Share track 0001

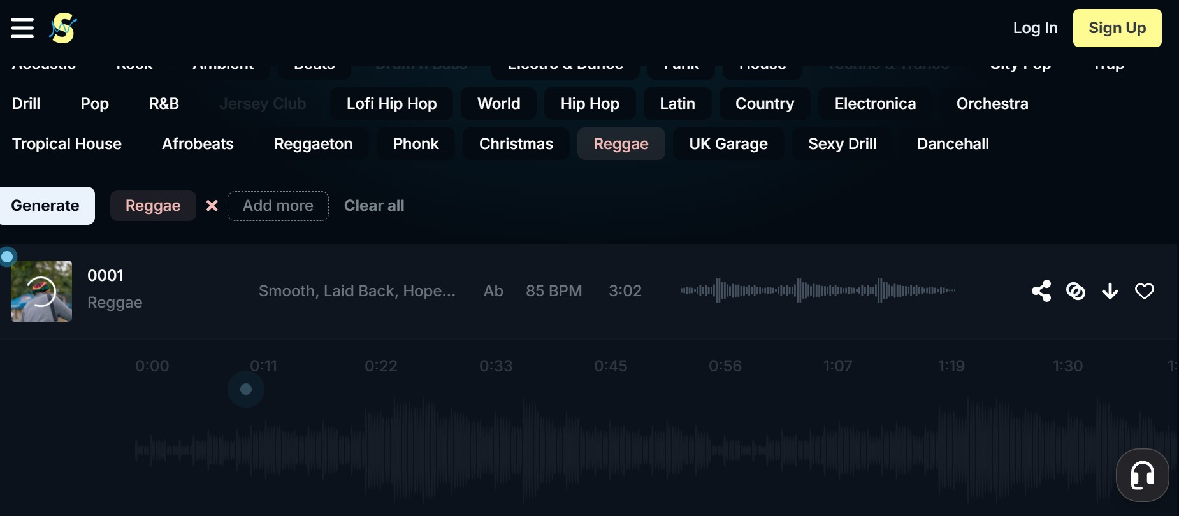1041,291
